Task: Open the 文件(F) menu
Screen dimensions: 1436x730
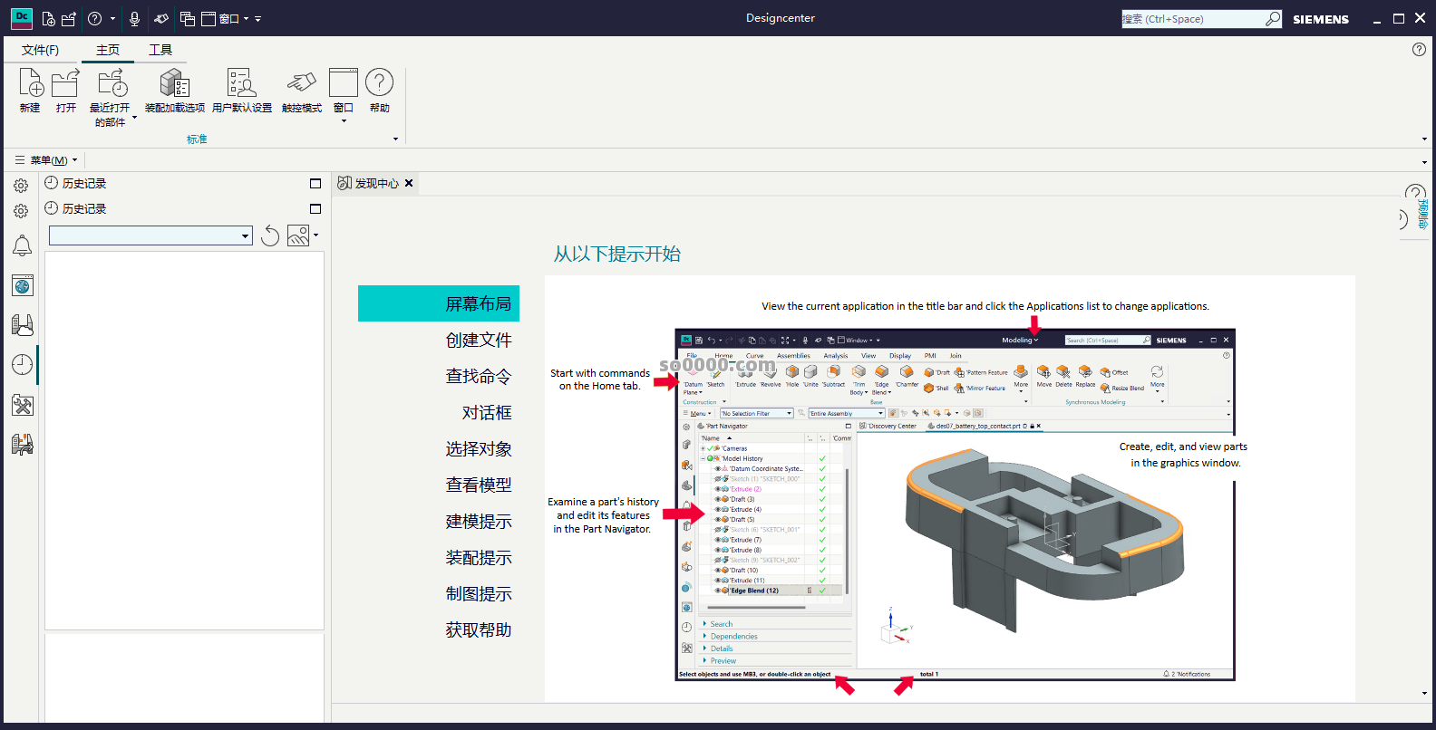Action: click(40, 50)
